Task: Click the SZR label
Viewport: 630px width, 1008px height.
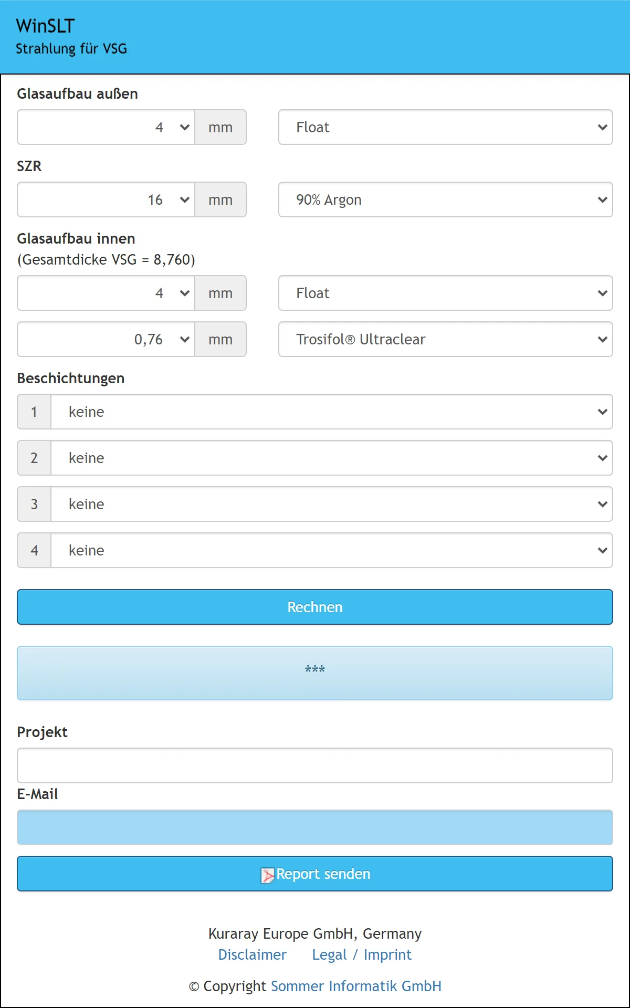Action: coord(29,166)
